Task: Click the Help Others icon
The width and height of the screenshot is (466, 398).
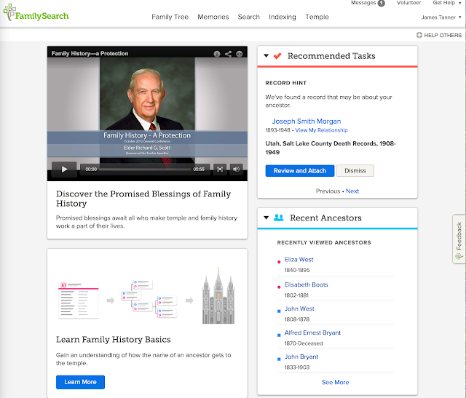Action: (419, 35)
